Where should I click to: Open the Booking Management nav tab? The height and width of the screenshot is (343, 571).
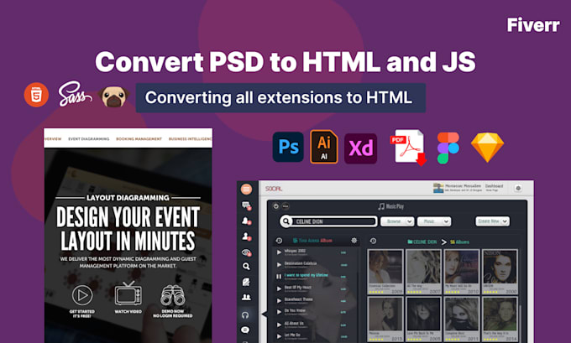[139, 139]
